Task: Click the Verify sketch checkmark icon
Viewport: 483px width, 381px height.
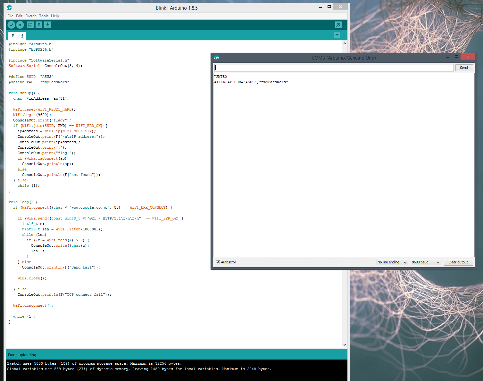Action: click(x=11, y=25)
